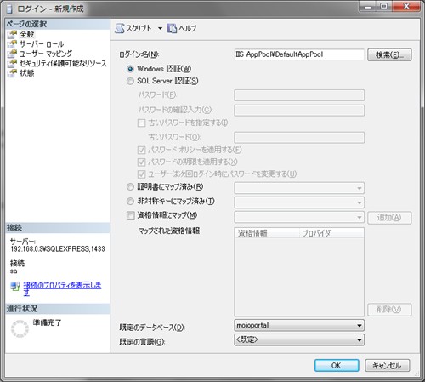
Task: Select SQL Server 認証 radio button
Action: pyautogui.click(x=130, y=81)
